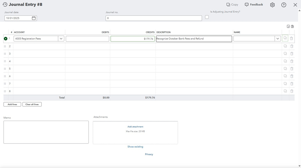
Task: Click the Journal no. input field
Action: [154, 18]
